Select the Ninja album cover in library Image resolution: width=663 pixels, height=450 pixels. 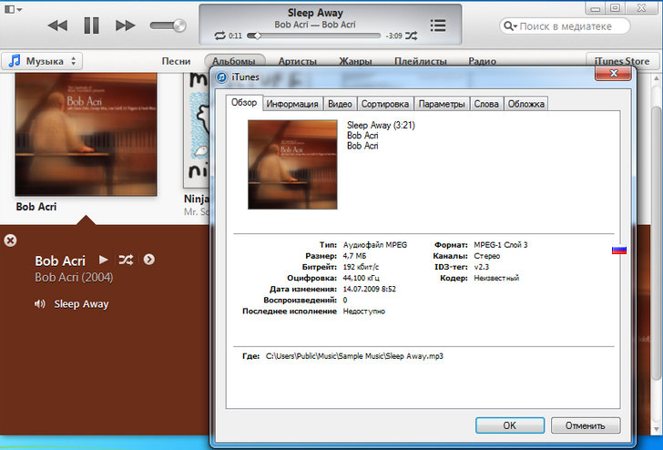(197, 130)
